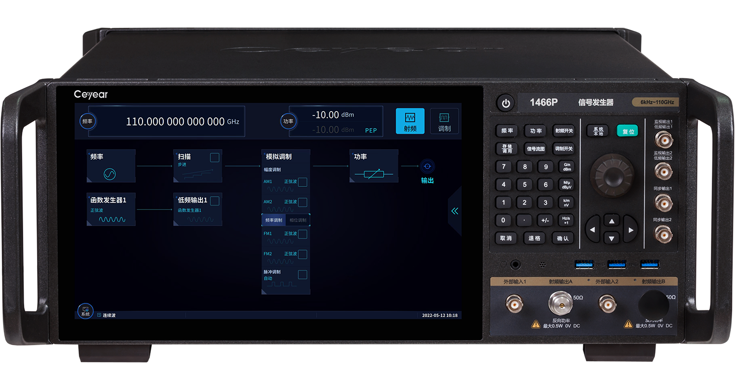735x390 pixels.
Task: Switch to the 调制 tab
Action: [x=444, y=121]
